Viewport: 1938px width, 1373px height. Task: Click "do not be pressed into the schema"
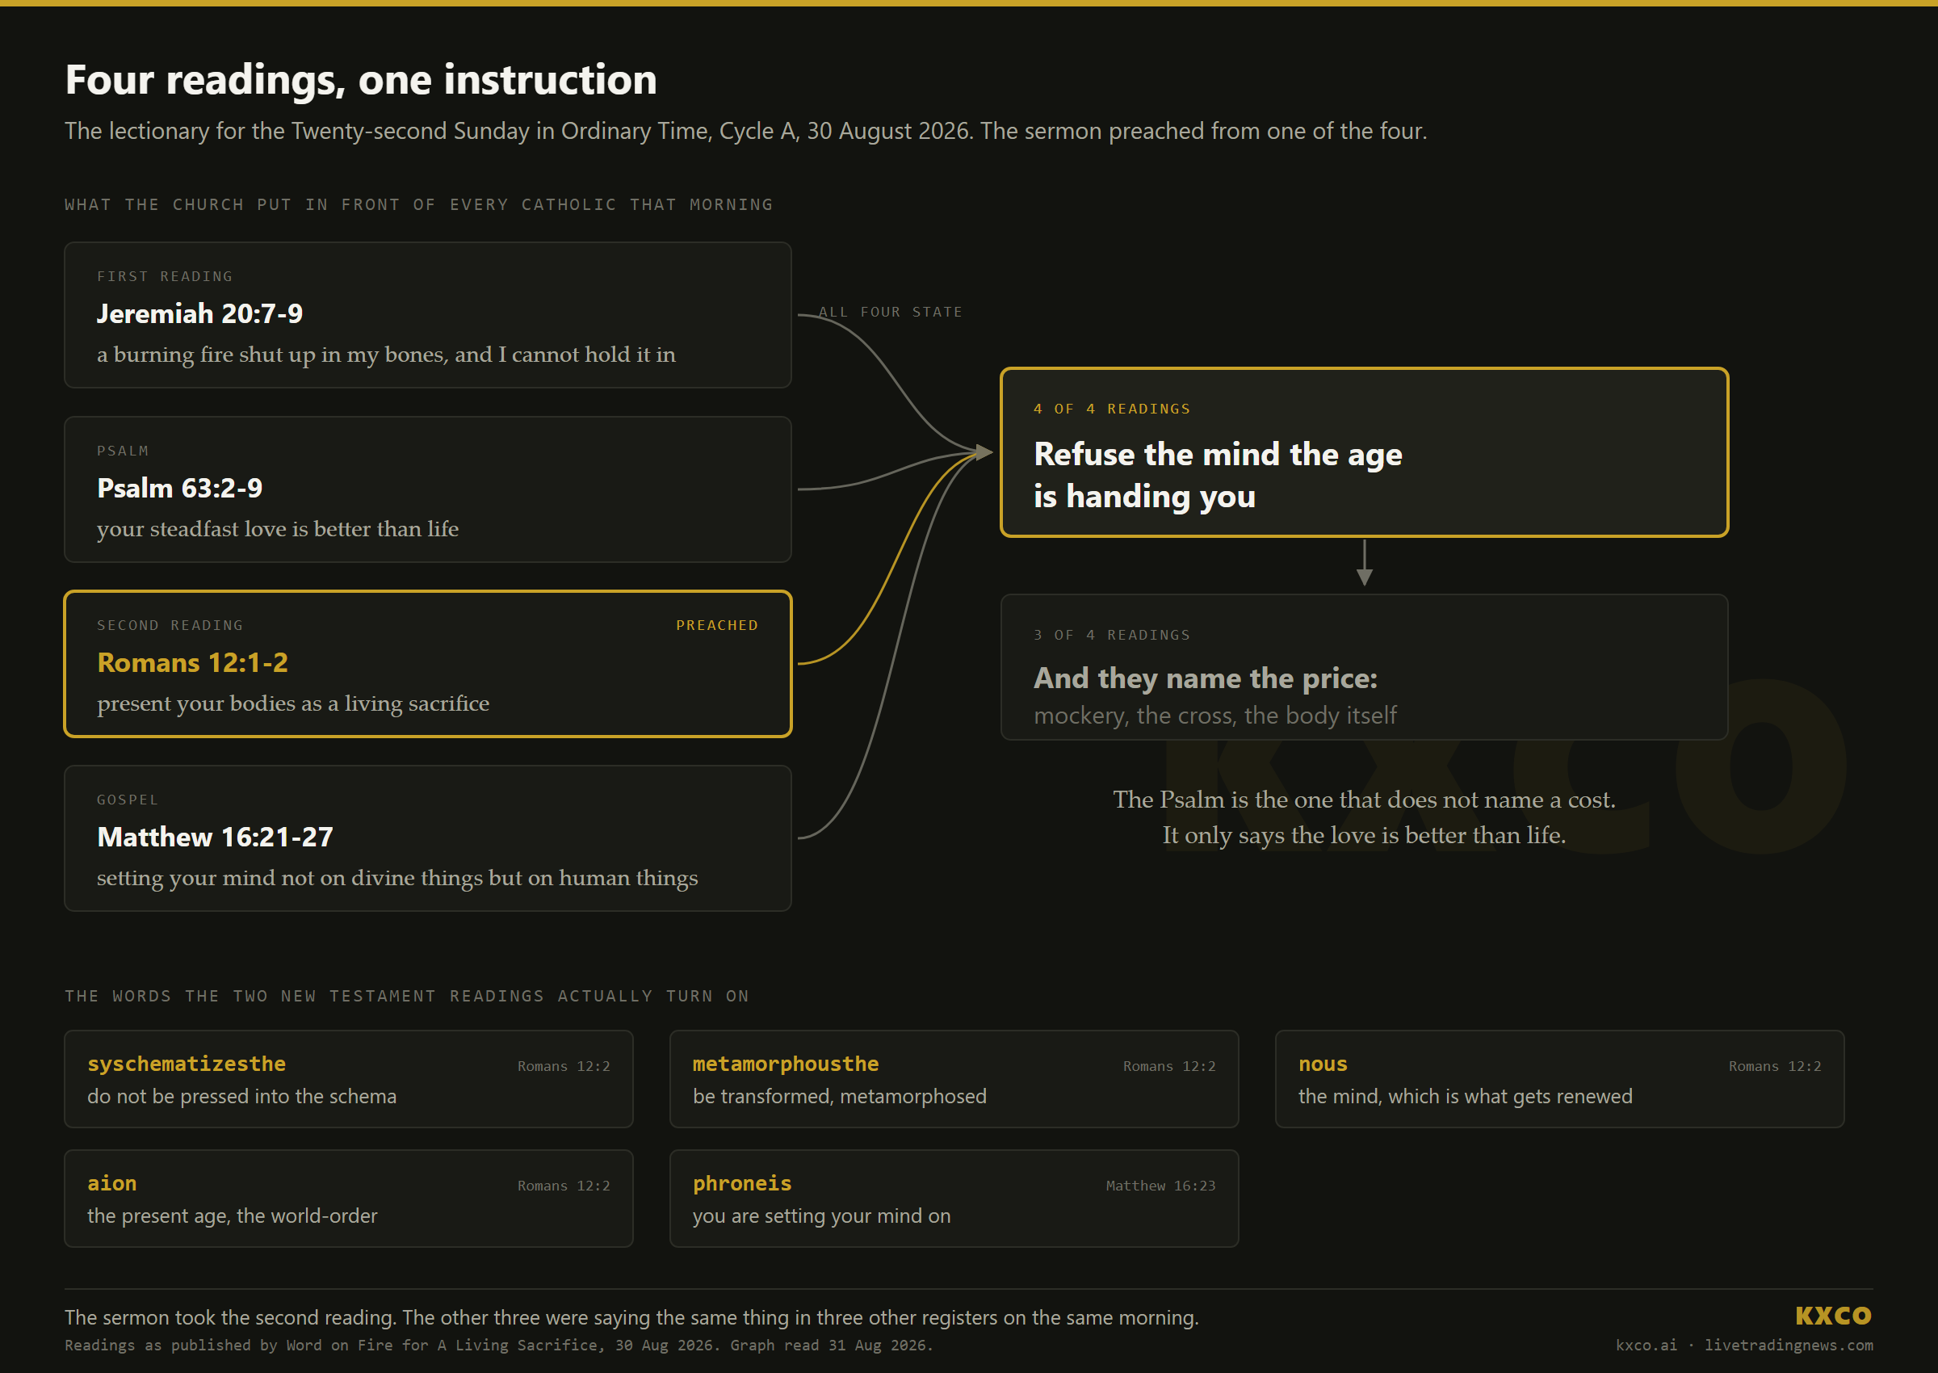pyautogui.click(x=241, y=1097)
